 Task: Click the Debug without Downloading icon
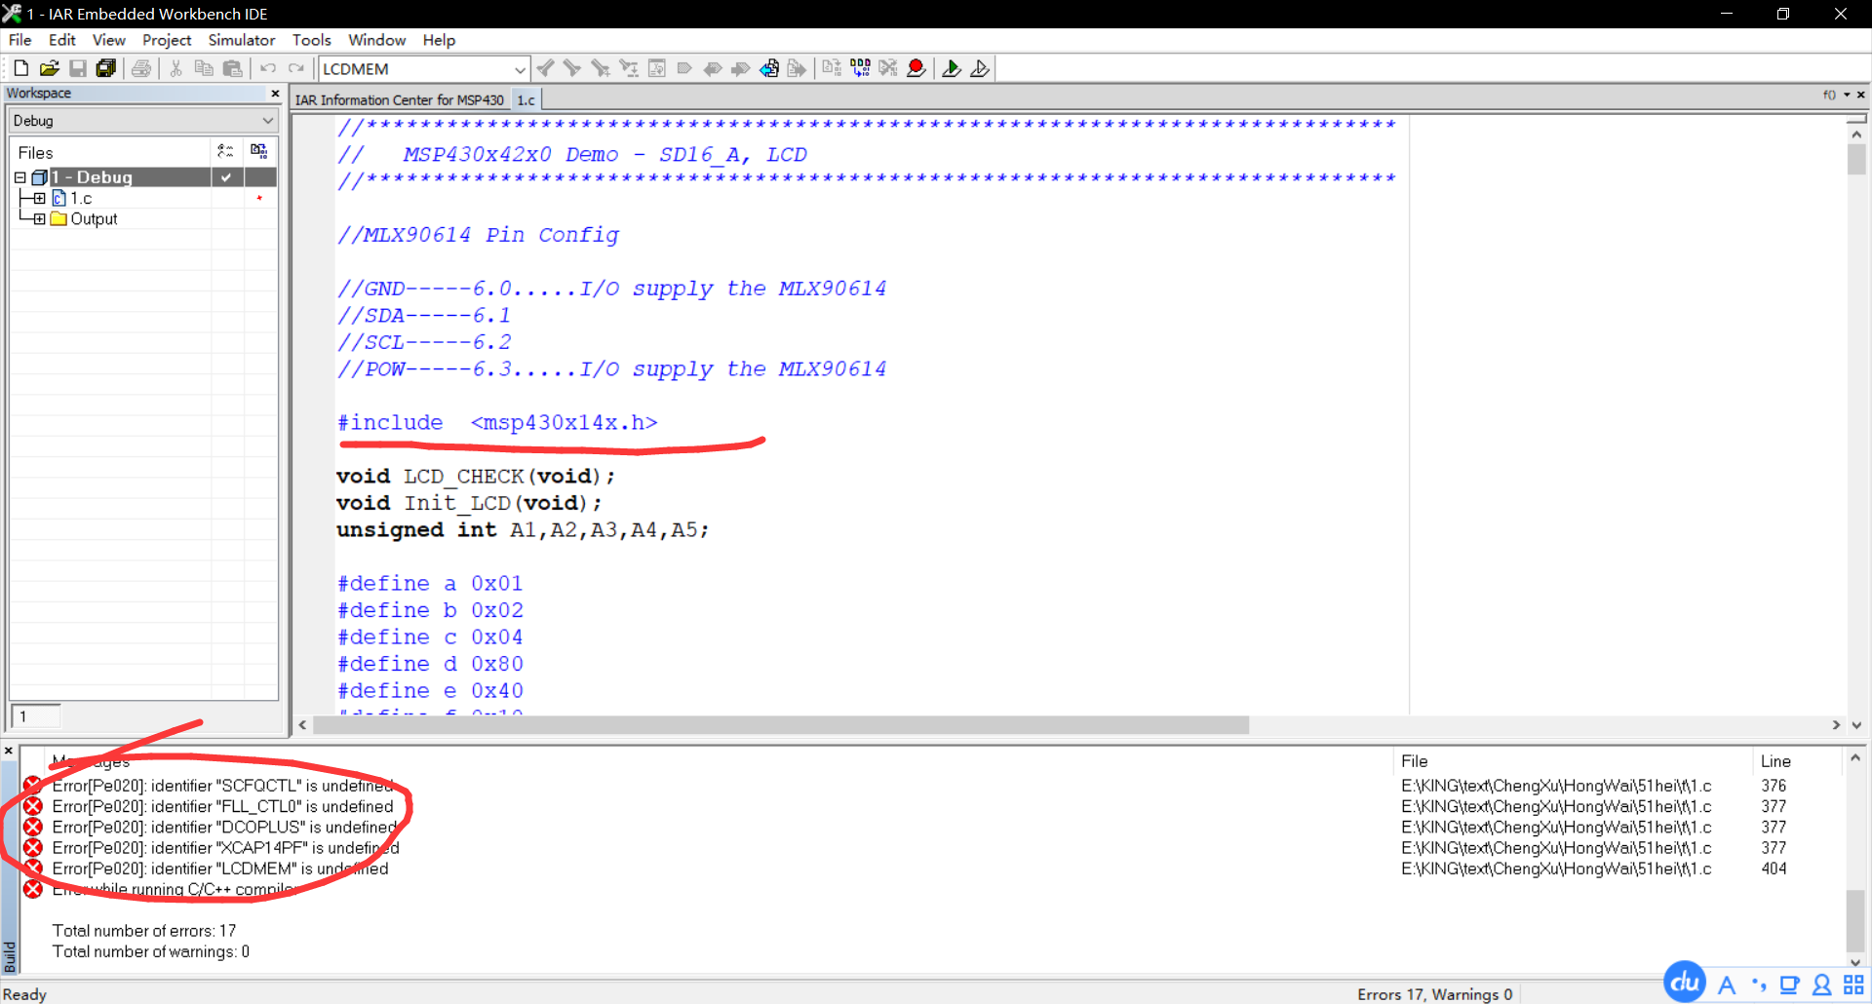click(980, 68)
